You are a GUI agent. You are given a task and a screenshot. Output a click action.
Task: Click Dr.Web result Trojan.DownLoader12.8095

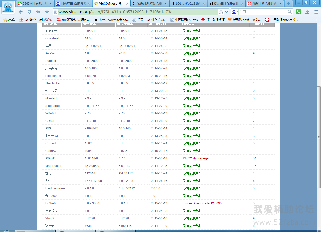click(x=202, y=203)
